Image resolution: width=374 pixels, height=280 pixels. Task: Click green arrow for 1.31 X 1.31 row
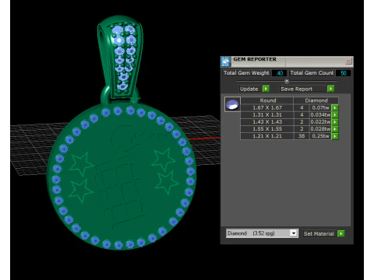pyautogui.click(x=335, y=114)
